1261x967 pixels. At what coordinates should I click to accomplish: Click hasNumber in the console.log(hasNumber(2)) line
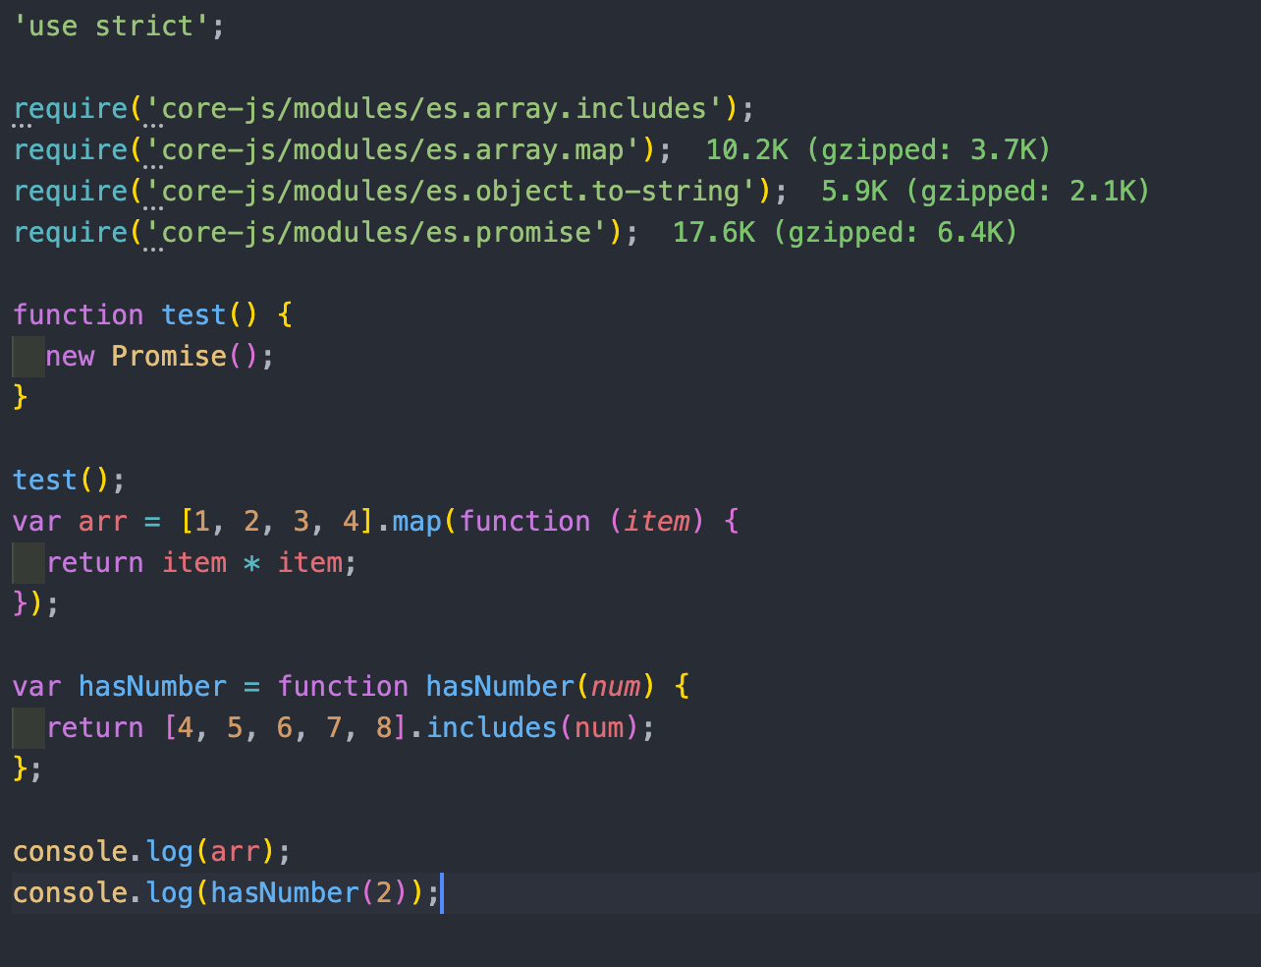pos(285,892)
